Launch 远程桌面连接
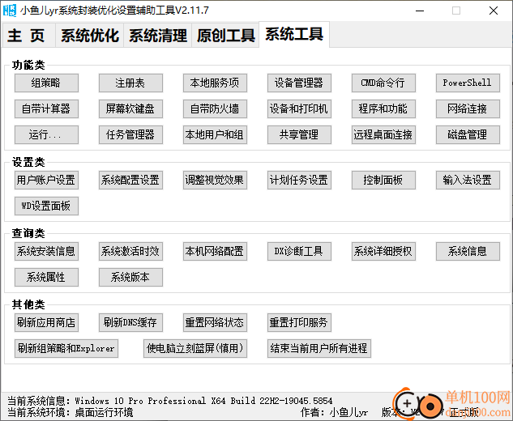Viewport: 513px width, 421px height. pyautogui.click(x=383, y=134)
